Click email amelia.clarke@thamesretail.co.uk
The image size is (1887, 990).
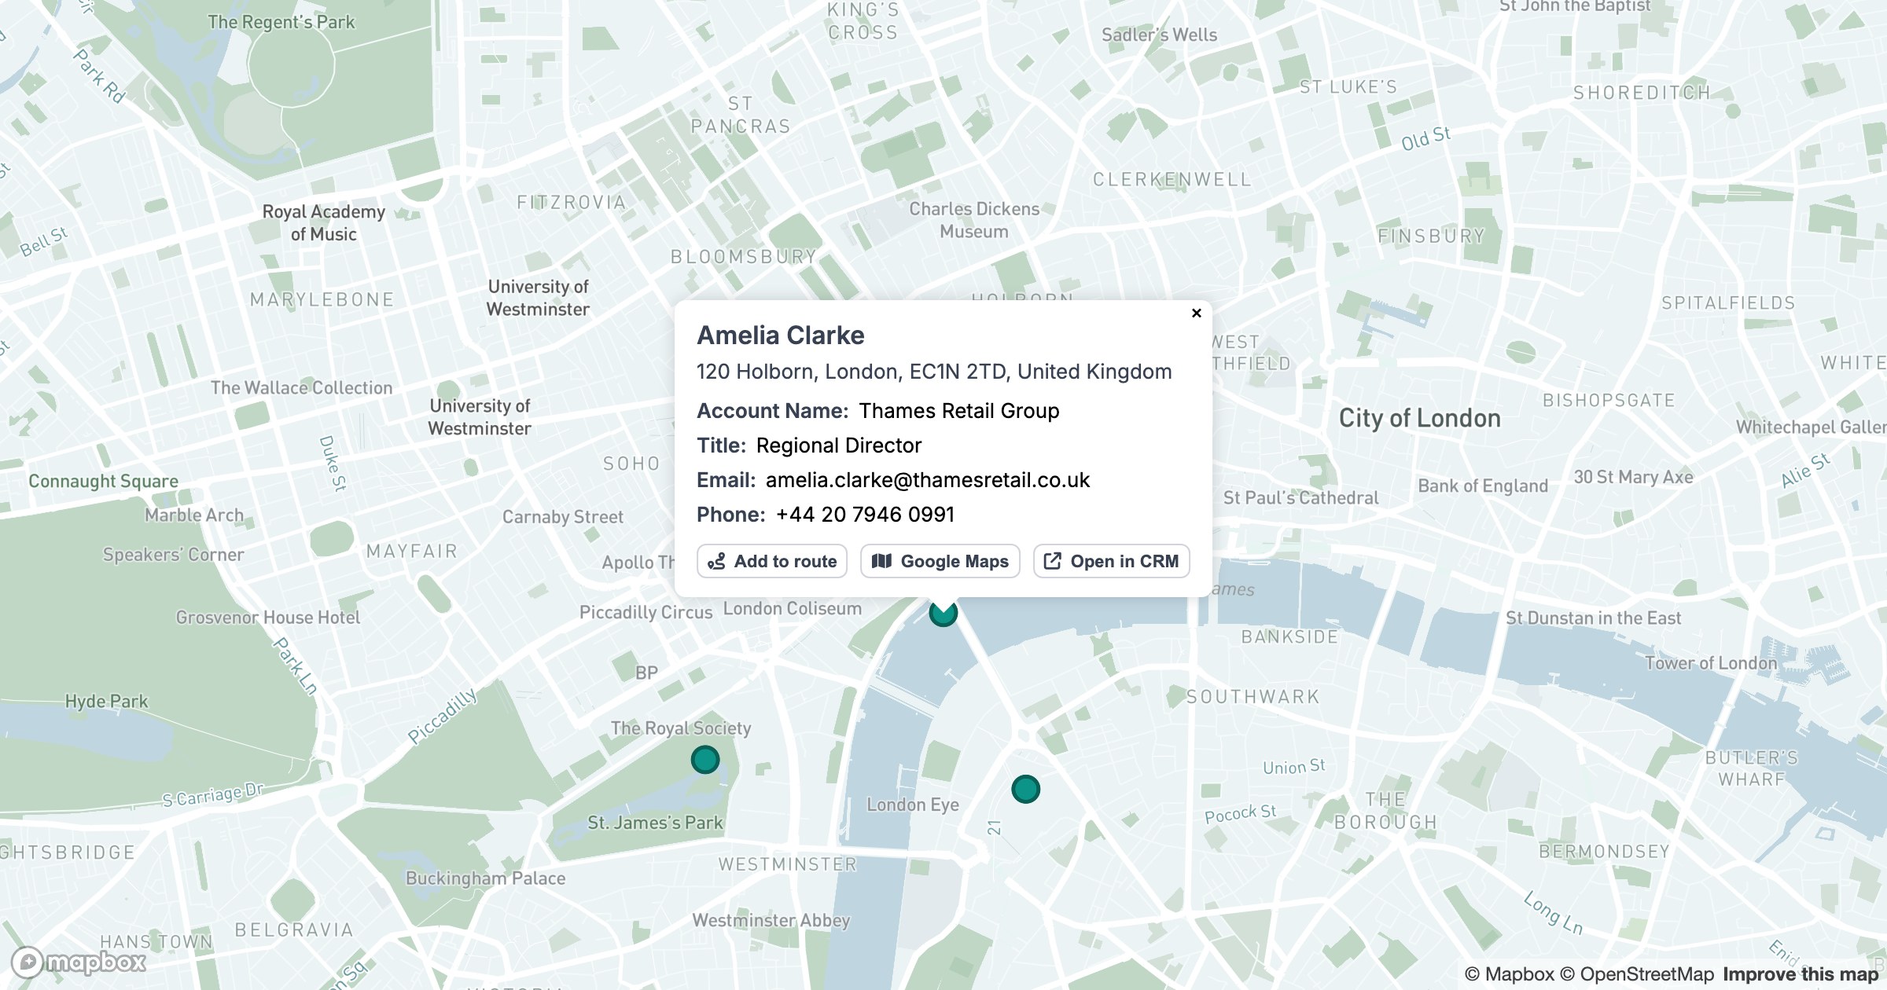coord(928,480)
